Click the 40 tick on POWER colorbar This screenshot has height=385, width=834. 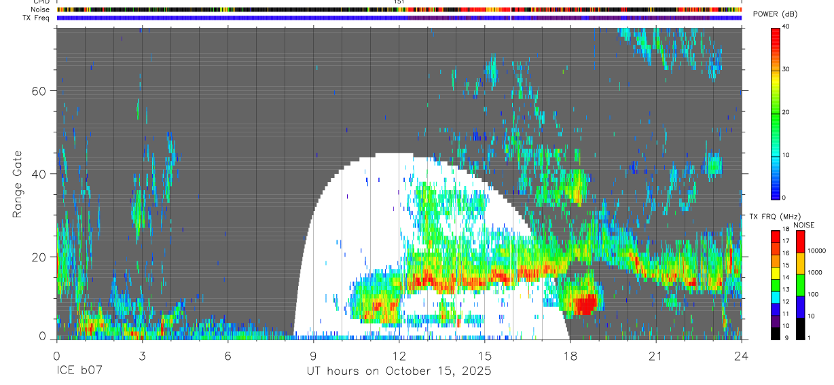coord(786,26)
